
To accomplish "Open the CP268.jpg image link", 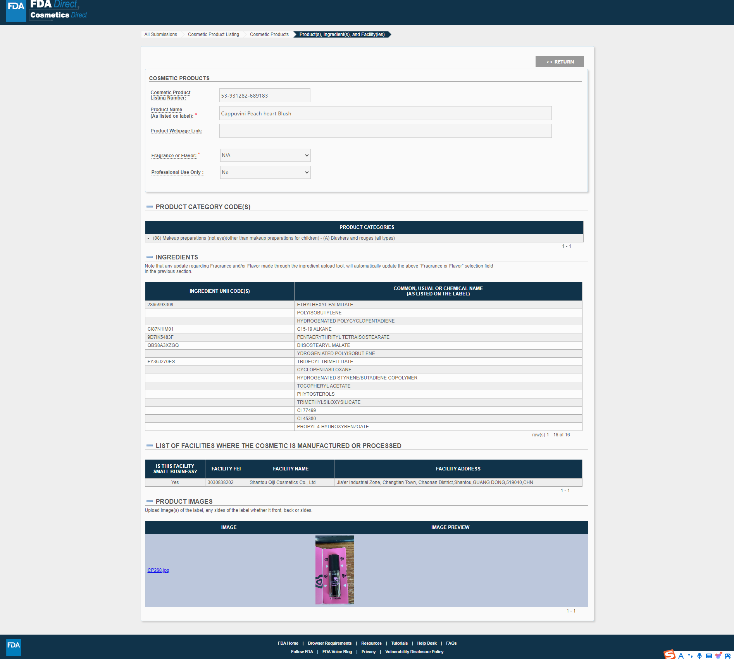I will tap(158, 570).
